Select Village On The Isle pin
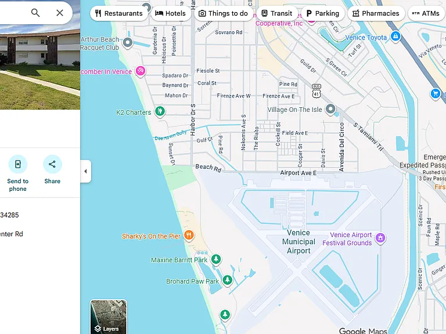 [x=330, y=110]
